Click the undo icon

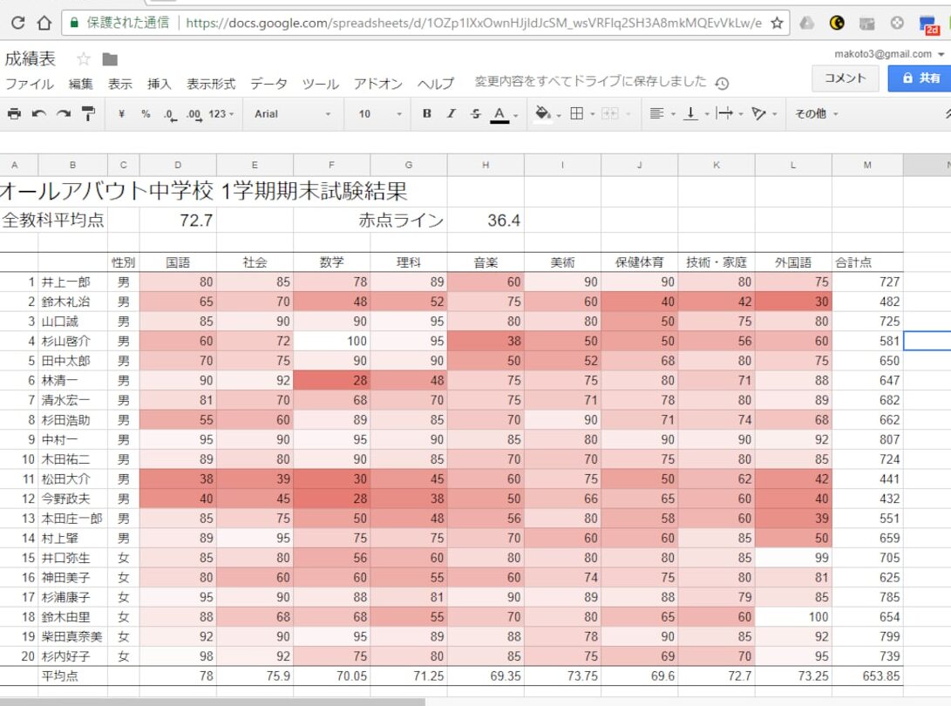[x=39, y=114]
